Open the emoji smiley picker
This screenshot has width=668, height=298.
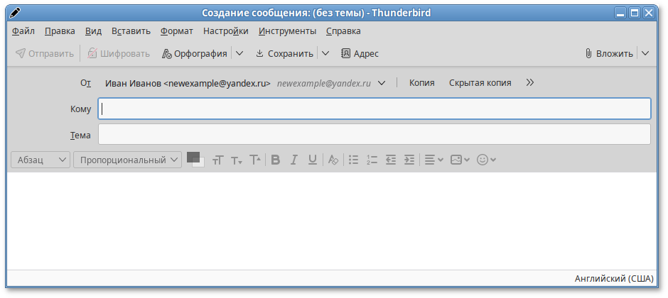486,160
